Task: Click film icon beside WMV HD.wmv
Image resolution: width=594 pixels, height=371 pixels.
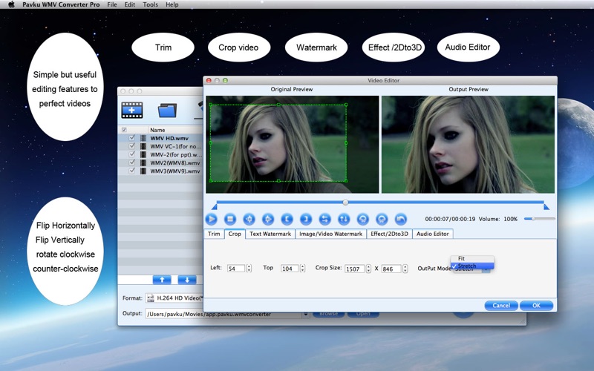Action: click(x=143, y=138)
